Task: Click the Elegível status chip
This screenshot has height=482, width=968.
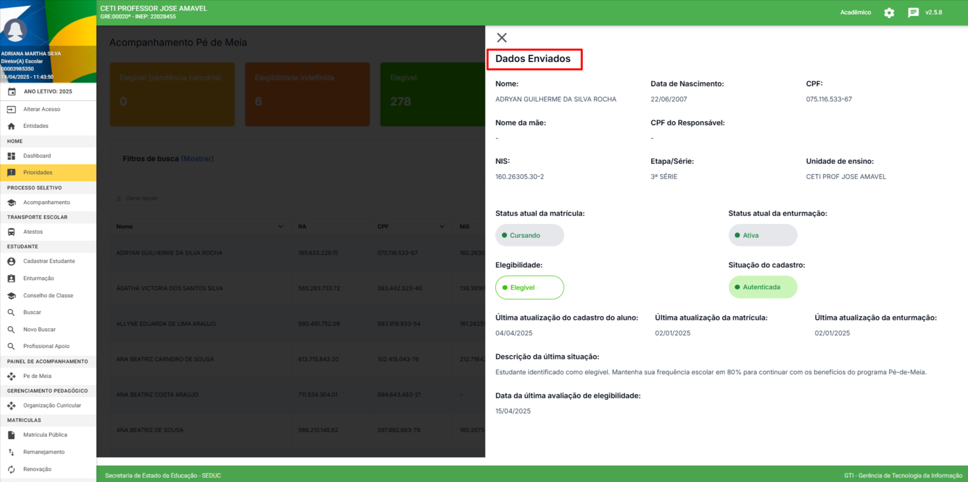Action: click(529, 288)
